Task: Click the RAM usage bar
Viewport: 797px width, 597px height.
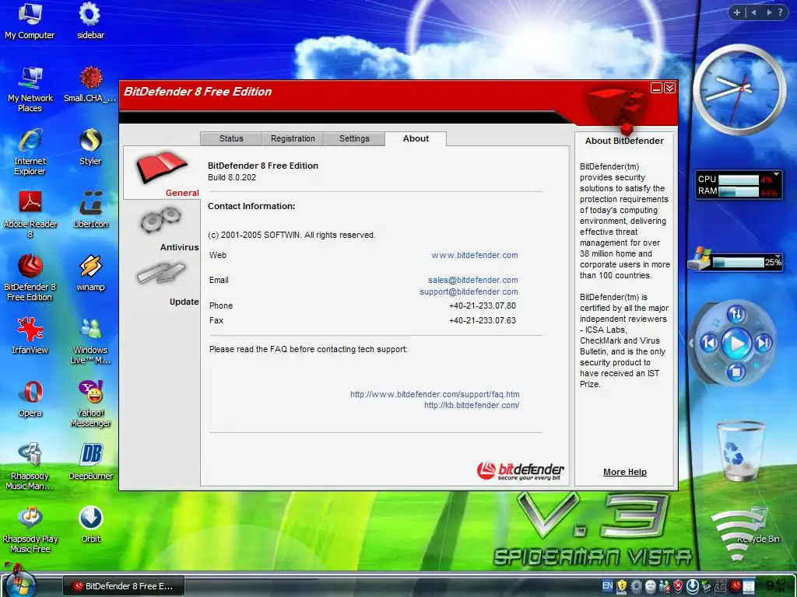Action: (739, 192)
